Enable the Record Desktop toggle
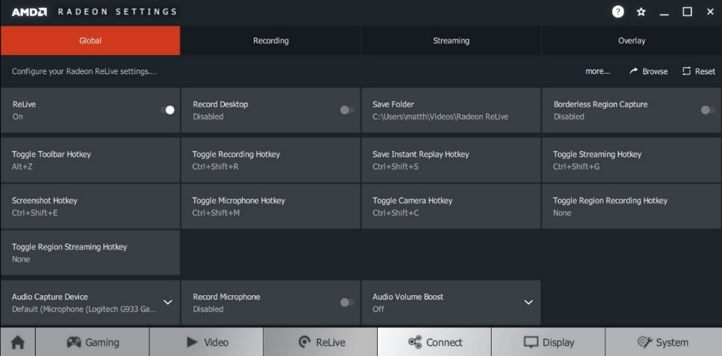 pyautogui.click(x=346, y=110)
